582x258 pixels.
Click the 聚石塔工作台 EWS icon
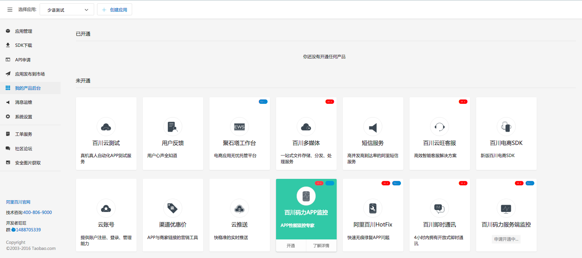pos(239,127)
